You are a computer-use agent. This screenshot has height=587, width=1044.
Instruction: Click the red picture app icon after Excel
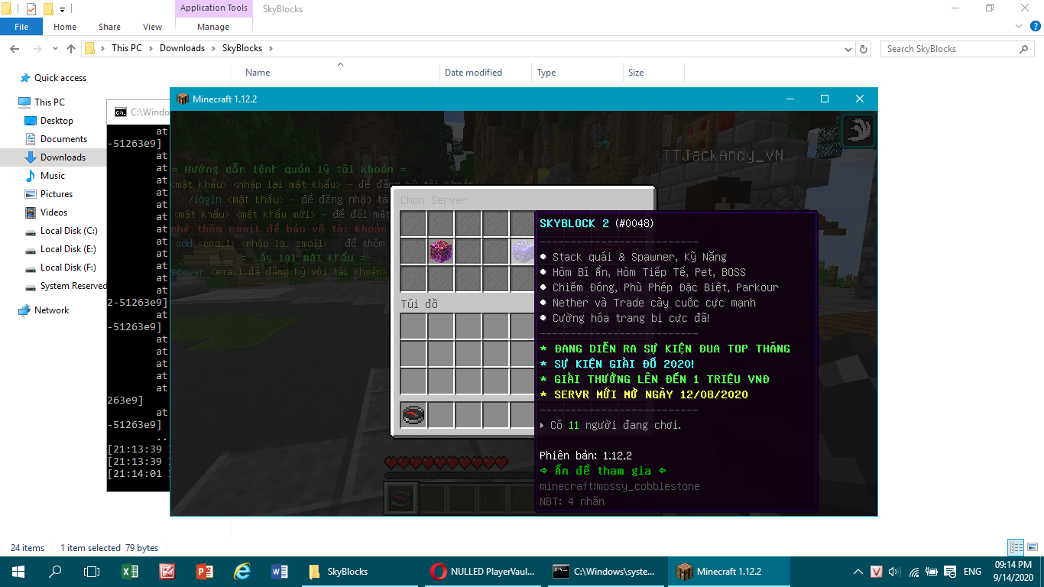pyautogui.click(x=167, y=571)
